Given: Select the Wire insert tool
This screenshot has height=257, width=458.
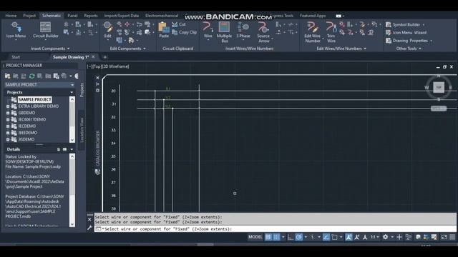Looking at the screenshot, I should pos(208,30).
